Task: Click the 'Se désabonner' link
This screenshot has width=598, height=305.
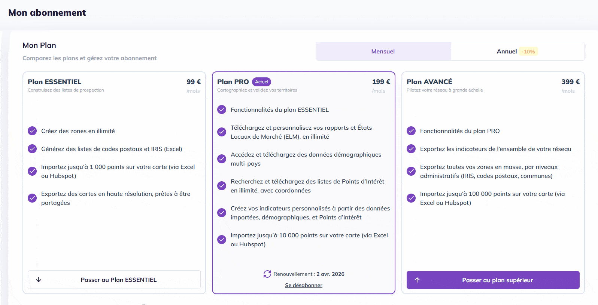Action: (304, 285)
